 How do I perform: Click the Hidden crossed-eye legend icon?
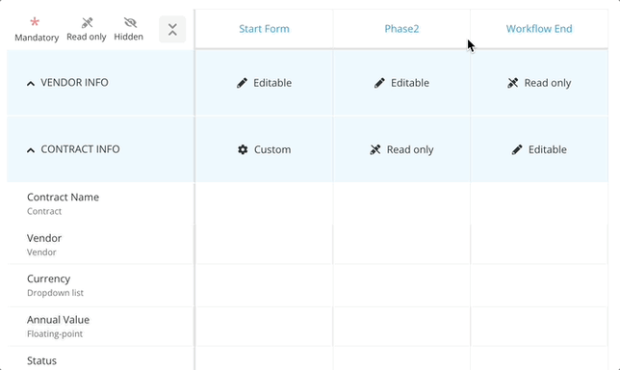(130, 22)
